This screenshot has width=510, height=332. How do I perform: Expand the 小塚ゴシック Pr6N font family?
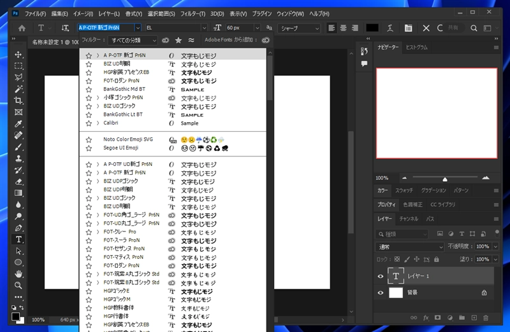tap(98, 98)
